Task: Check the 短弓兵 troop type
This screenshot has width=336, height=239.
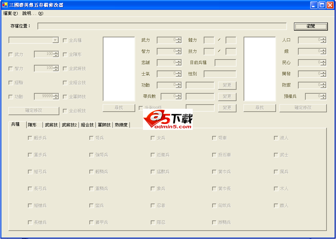Action: pos(30,172)
